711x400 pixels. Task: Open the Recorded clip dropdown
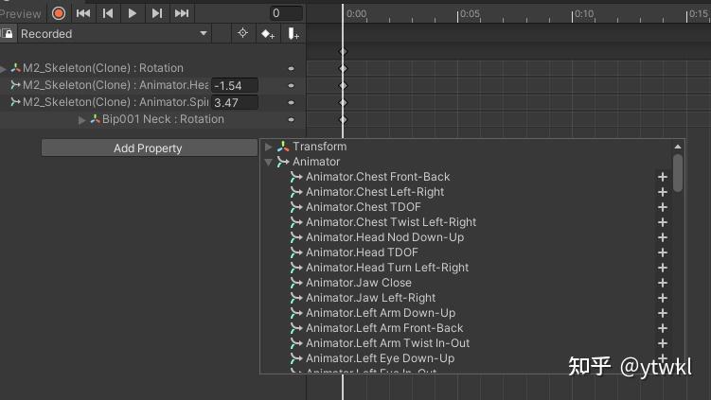click(114, 33)
